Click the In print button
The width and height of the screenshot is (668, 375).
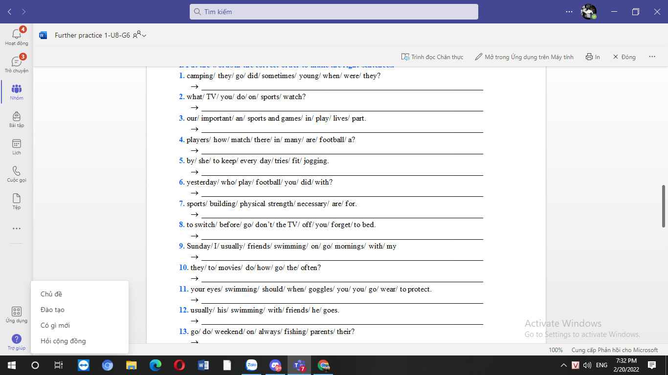coord(593,57)
